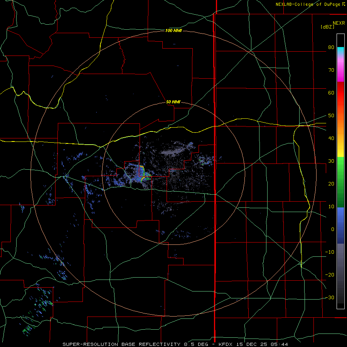Screen dimensions: 347x347
Task: Click the 0 value on dBZ scale
Action: (333, 229)
